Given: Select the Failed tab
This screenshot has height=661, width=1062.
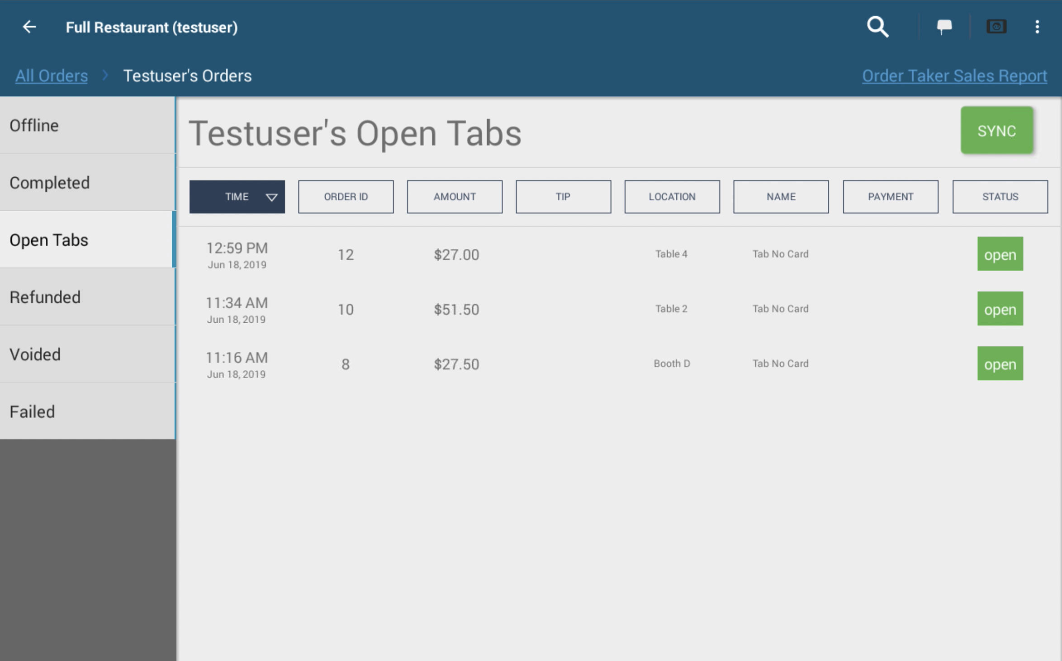Looking at the screenshot, I should coord(87,411).
